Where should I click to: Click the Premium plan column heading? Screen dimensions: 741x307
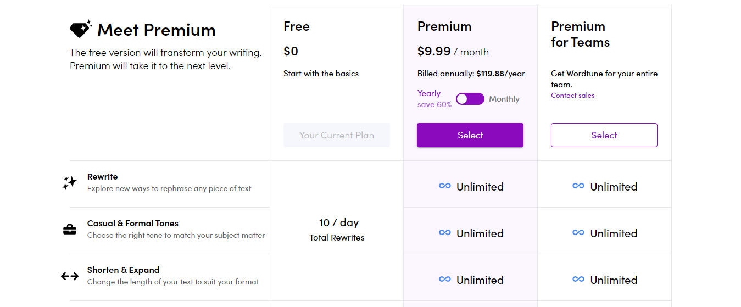(444, 26)
